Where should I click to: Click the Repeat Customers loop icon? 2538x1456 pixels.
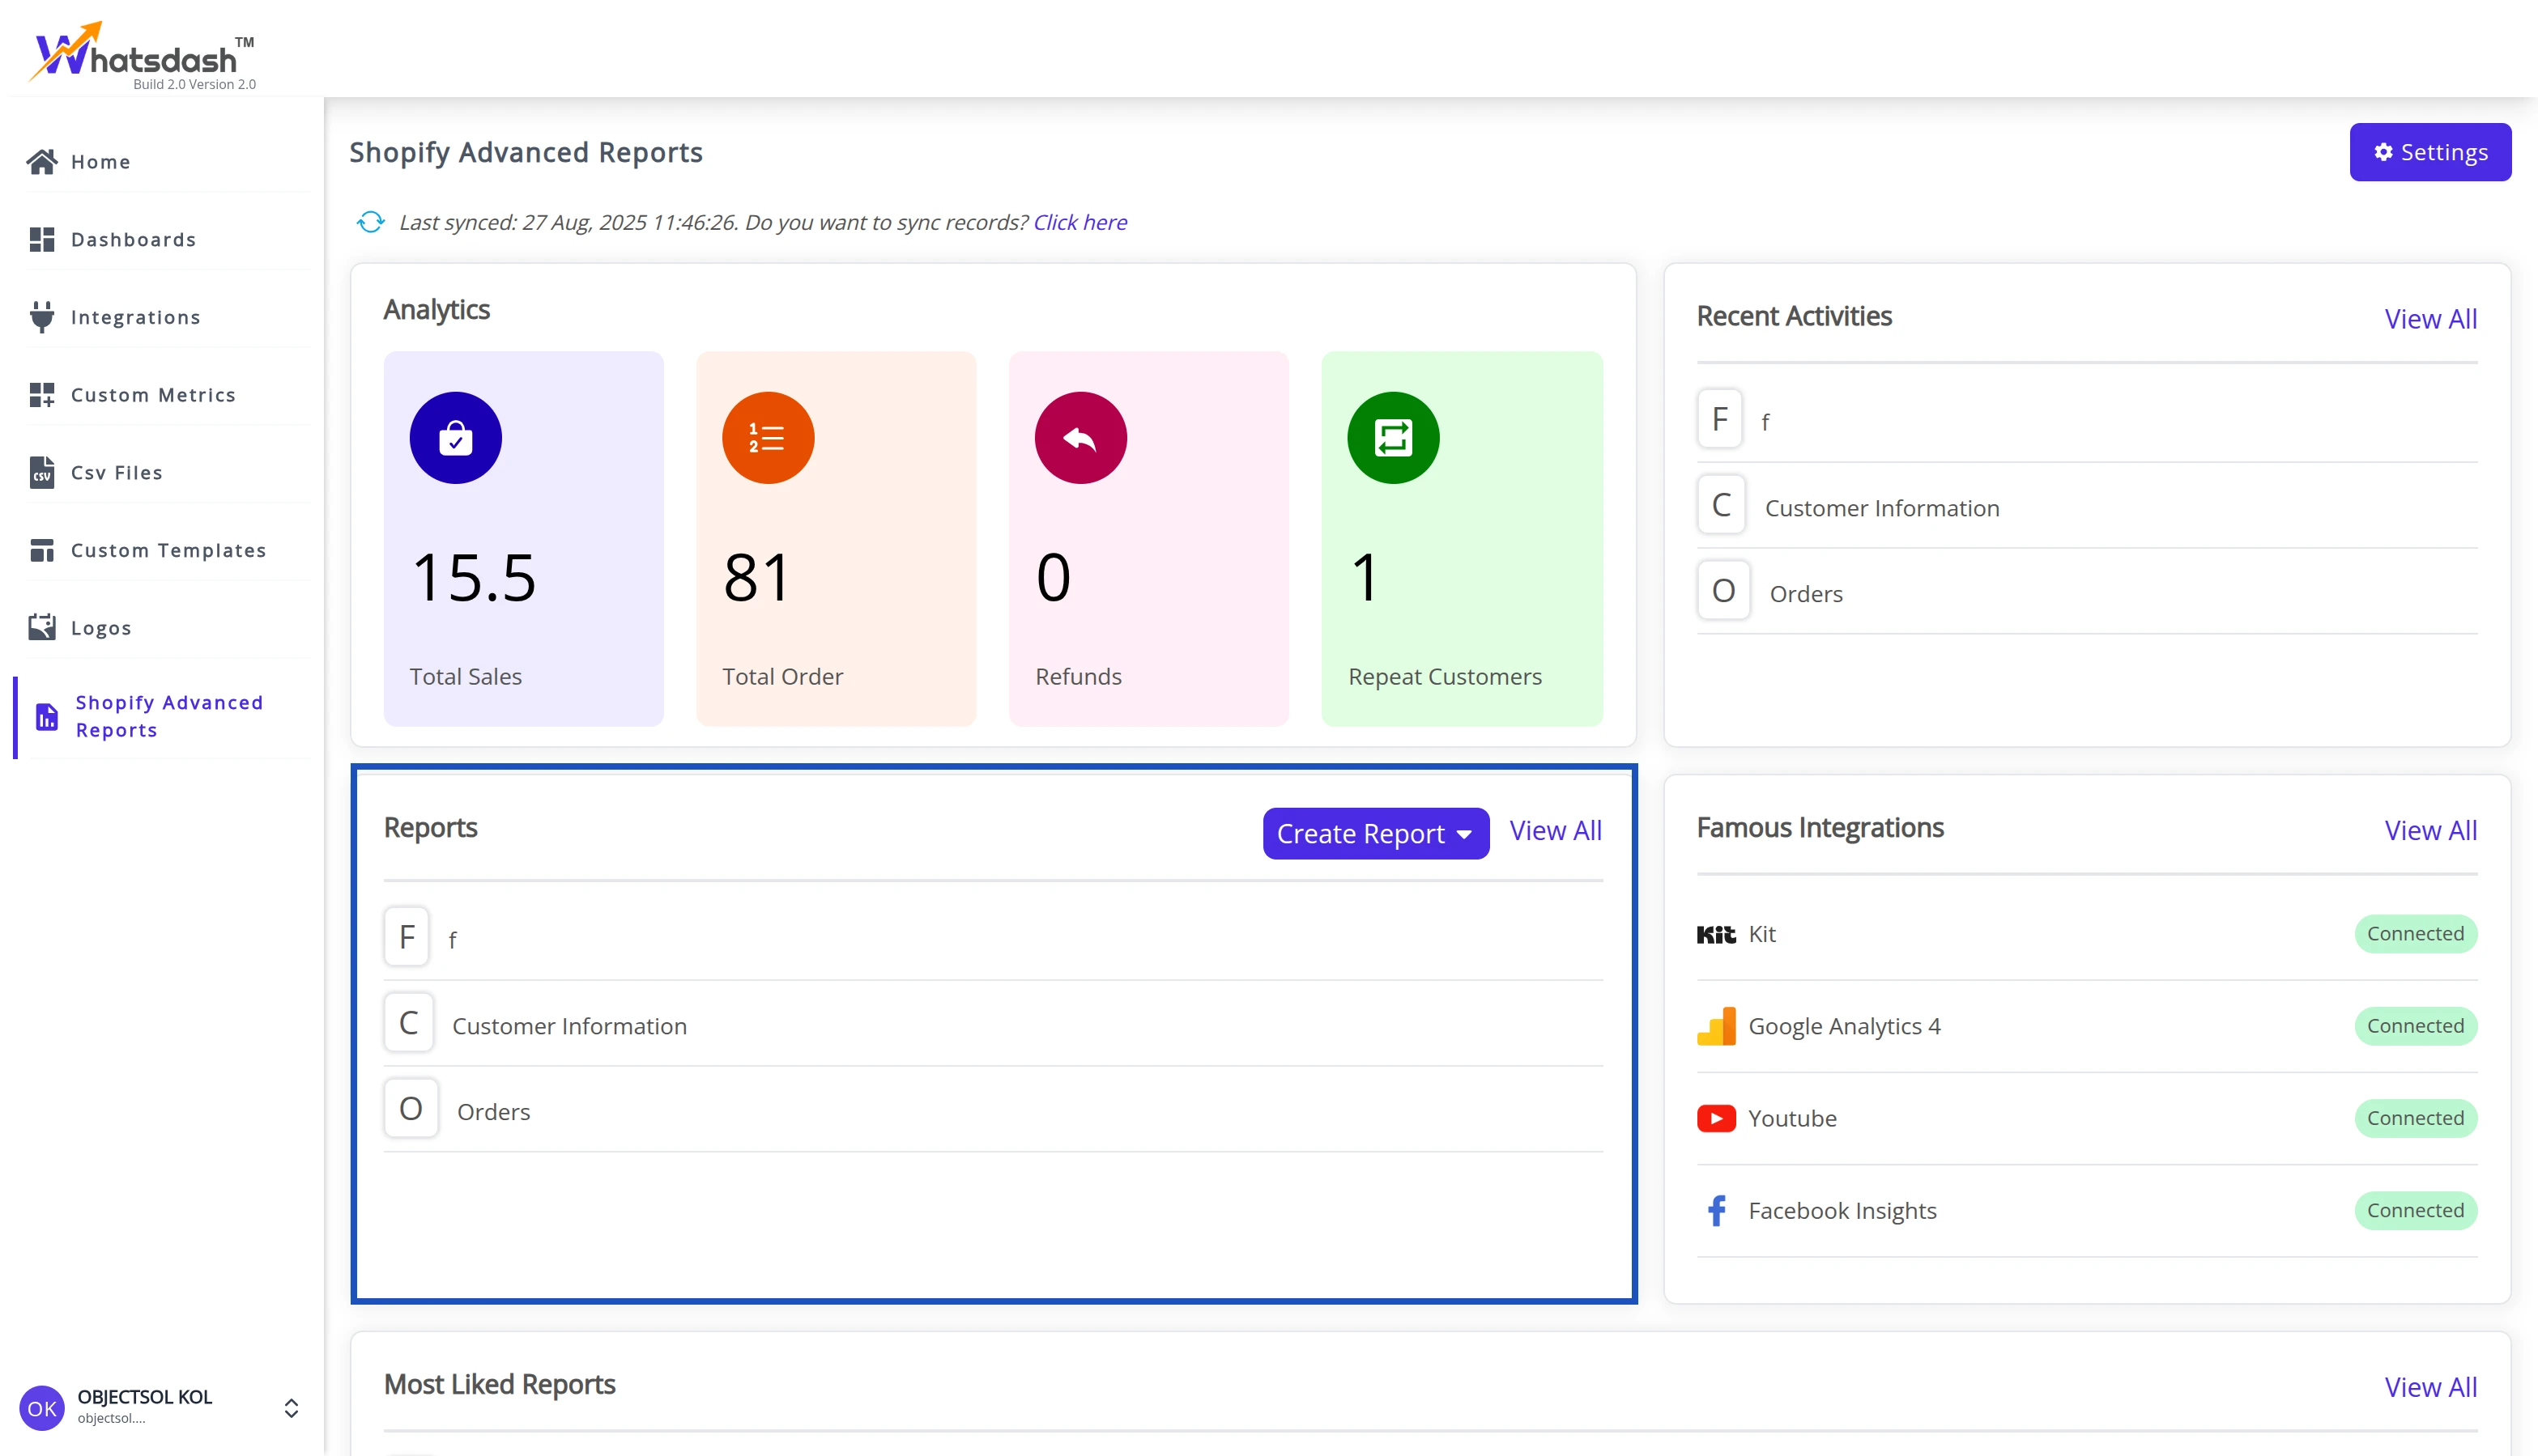click(x=1393, y=438)
